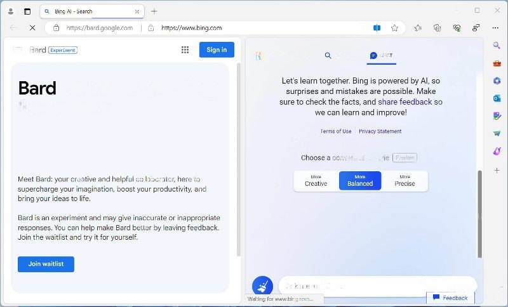Open sidebar Microsoft 365 icon

[497, 81]
